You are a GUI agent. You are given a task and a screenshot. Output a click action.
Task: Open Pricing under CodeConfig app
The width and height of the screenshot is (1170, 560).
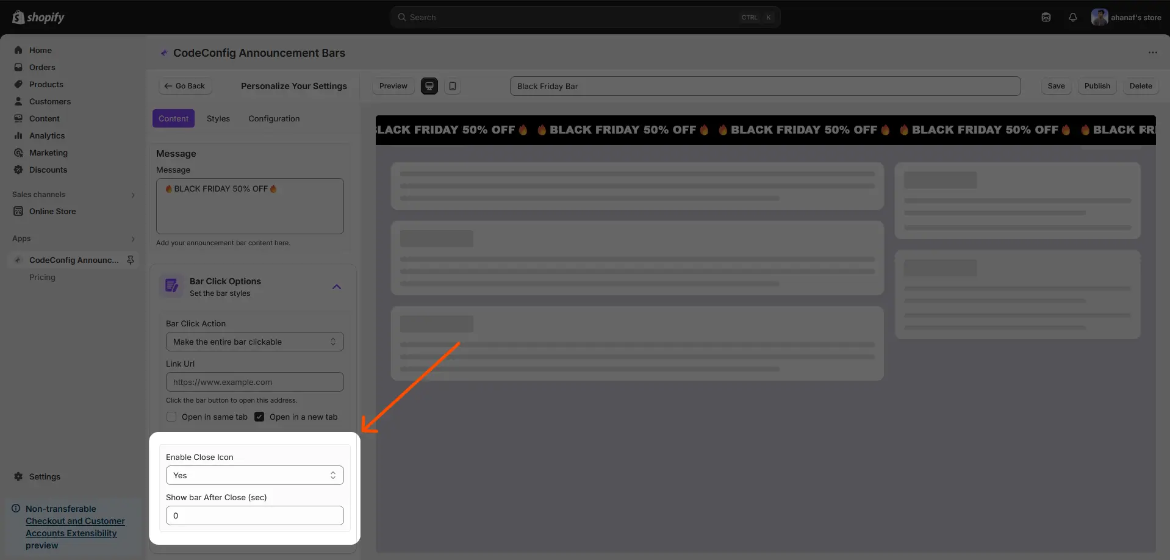click(x=42, y=277)
